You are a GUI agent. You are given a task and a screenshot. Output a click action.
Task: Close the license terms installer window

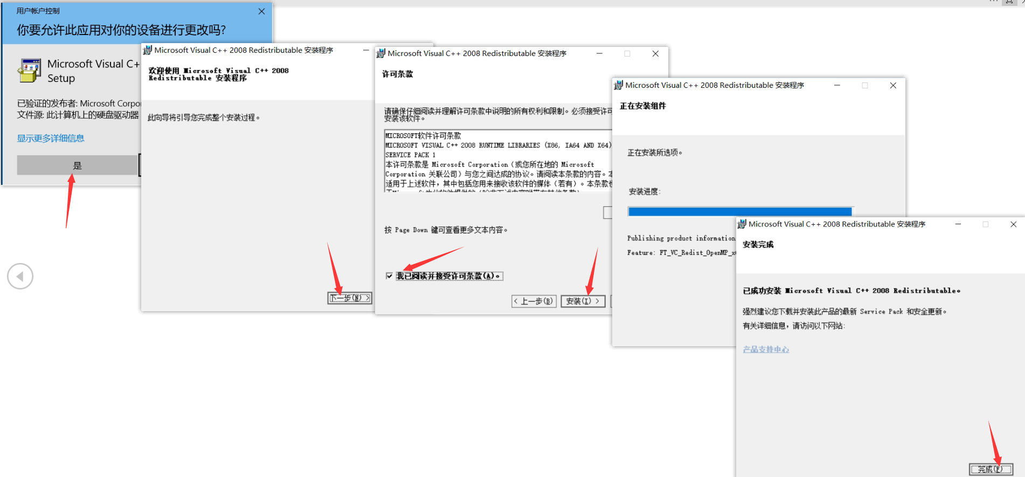point(655,53)
